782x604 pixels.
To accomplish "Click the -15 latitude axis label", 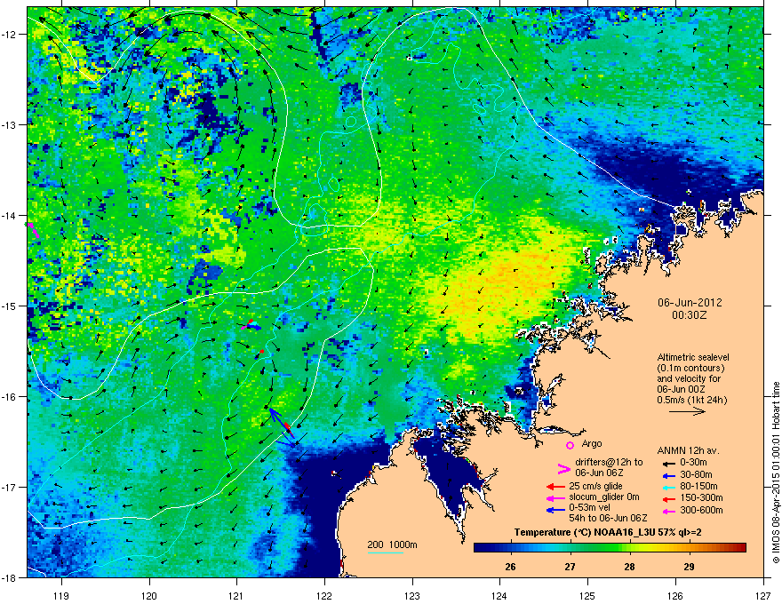I will point(9,306).
